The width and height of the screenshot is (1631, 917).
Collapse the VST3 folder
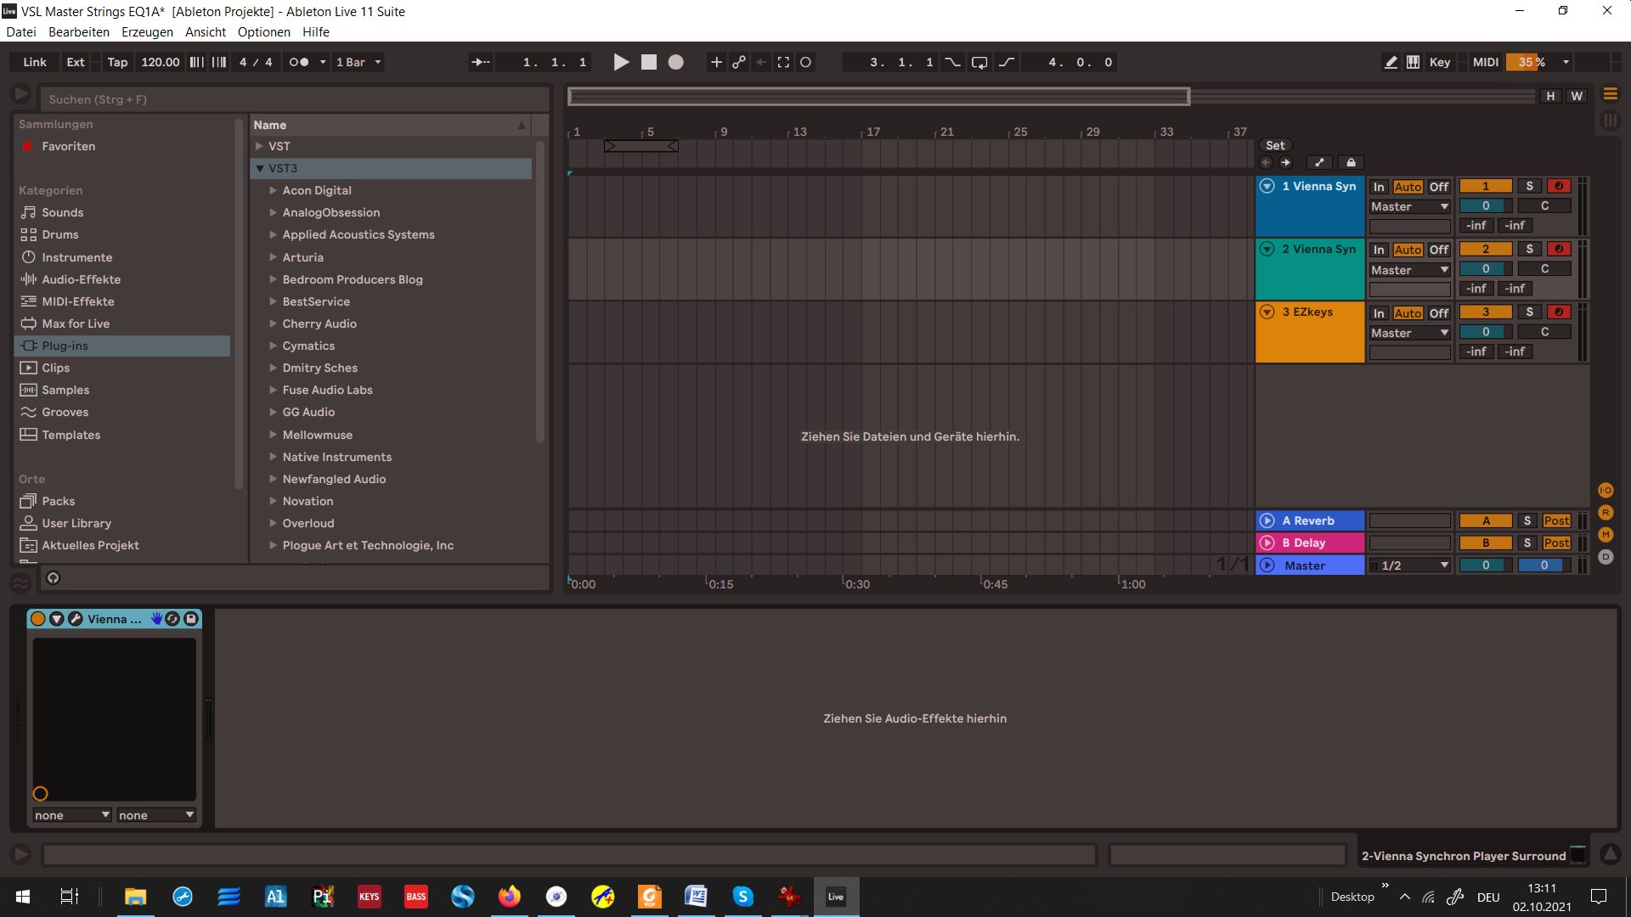tap(260, 168)
